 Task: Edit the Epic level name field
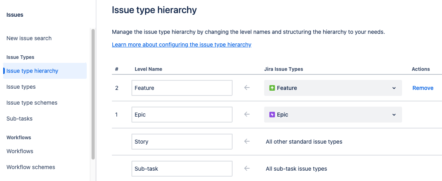[182, 115]
